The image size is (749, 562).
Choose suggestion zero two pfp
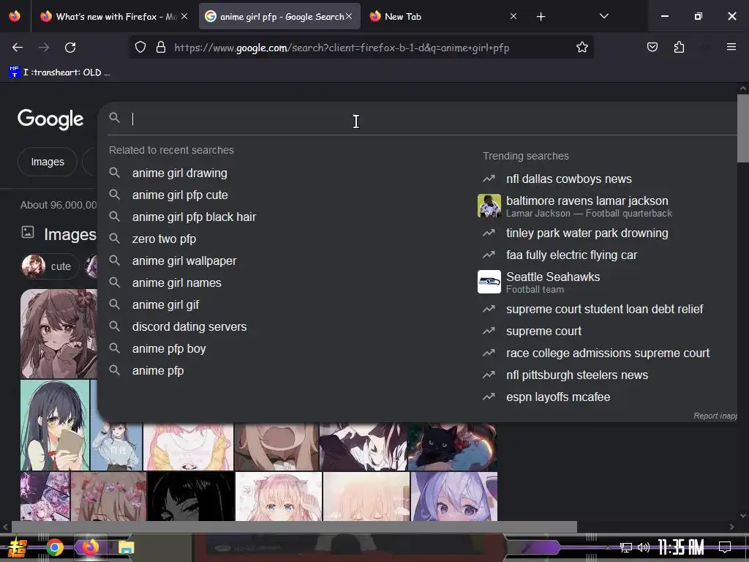coord(164,239)
